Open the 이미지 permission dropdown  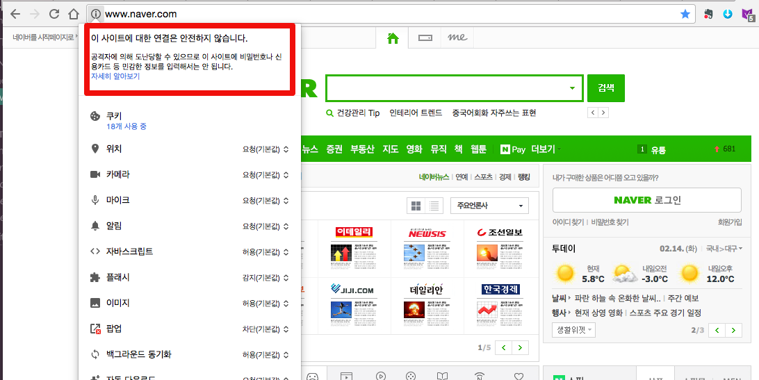click(x=266, y=304)
